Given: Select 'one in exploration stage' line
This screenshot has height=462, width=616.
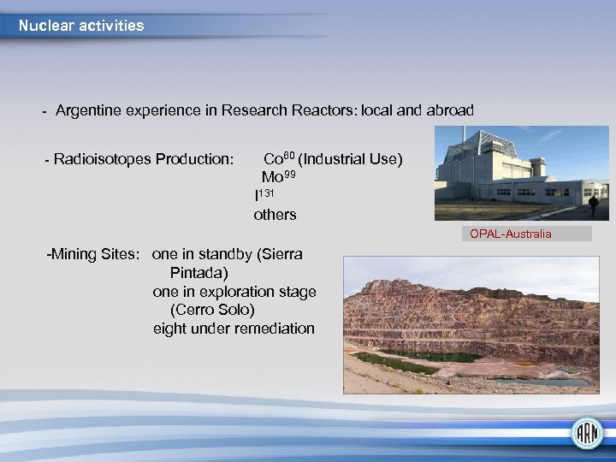Looking at the screenshot, I should coord(234,292).
